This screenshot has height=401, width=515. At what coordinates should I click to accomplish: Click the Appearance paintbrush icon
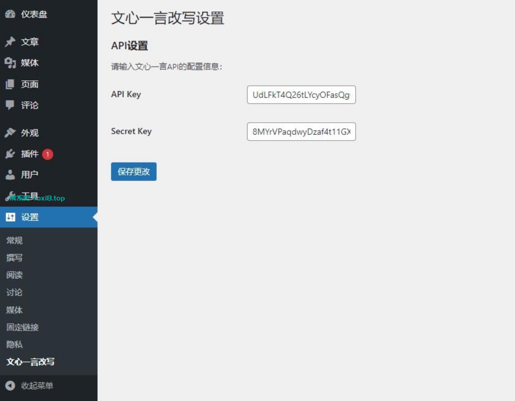tap(10, 133)
